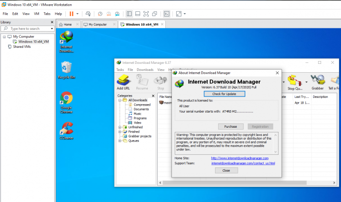This screenshot has width=341, height=202.
Task: Send Ctrl+Alt+Del icon in VMware toolbar
Action: pos(88,14)
